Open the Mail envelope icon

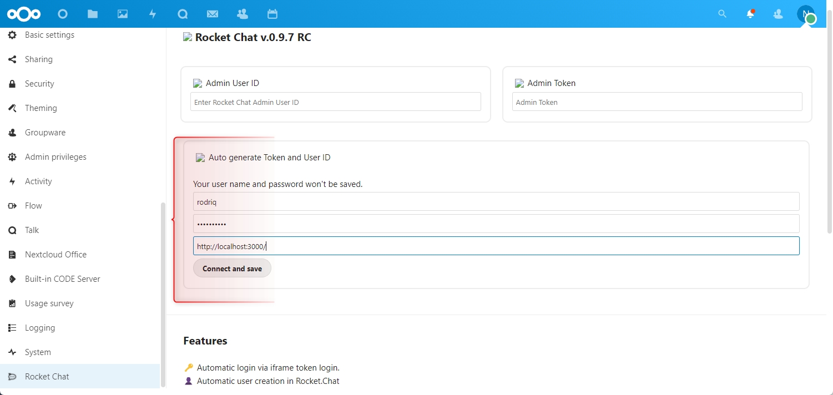[212, 14]
